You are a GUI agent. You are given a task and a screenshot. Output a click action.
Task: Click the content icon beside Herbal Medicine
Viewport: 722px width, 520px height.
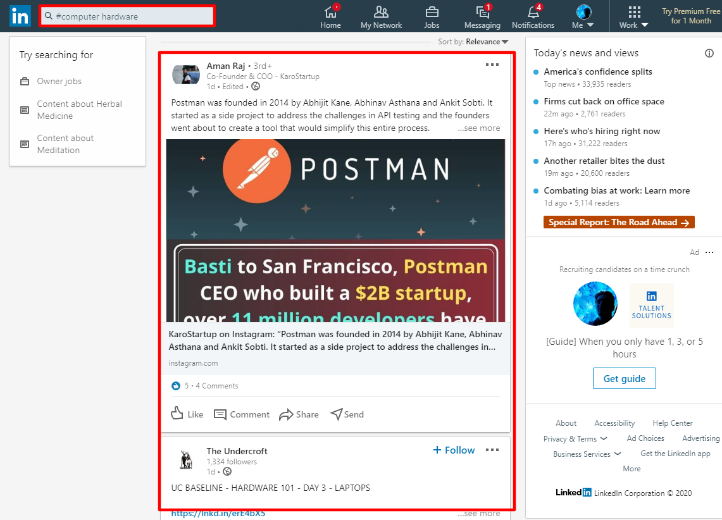[x=25, y=110]
